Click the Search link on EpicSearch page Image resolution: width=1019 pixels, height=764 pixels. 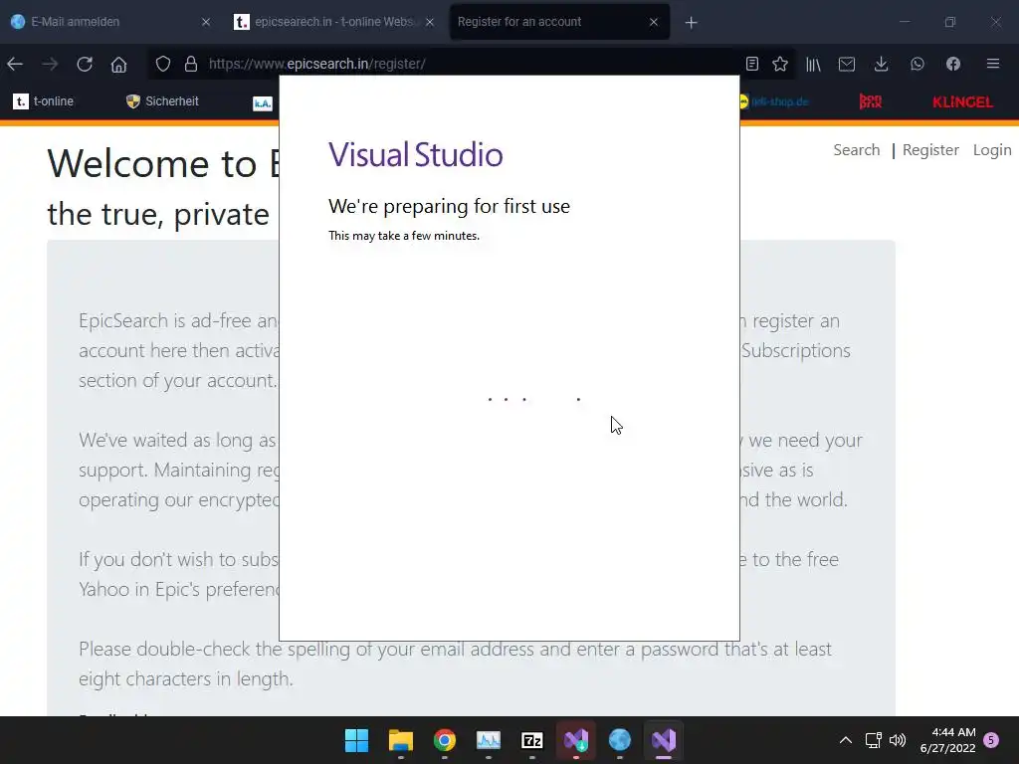tap(857, 150)
